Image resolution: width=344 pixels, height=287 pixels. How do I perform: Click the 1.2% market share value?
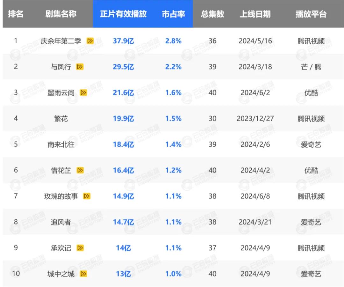click(173, 170)
